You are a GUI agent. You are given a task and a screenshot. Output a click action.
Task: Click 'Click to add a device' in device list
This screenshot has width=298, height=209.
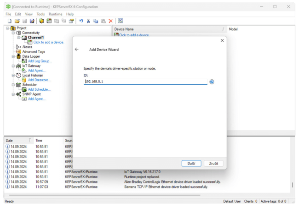(134, 35)
